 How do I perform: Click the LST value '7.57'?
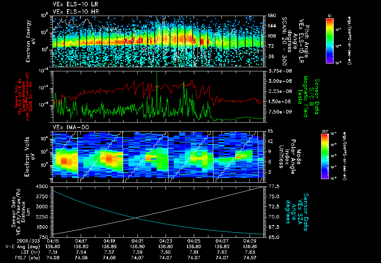(109, 252)
